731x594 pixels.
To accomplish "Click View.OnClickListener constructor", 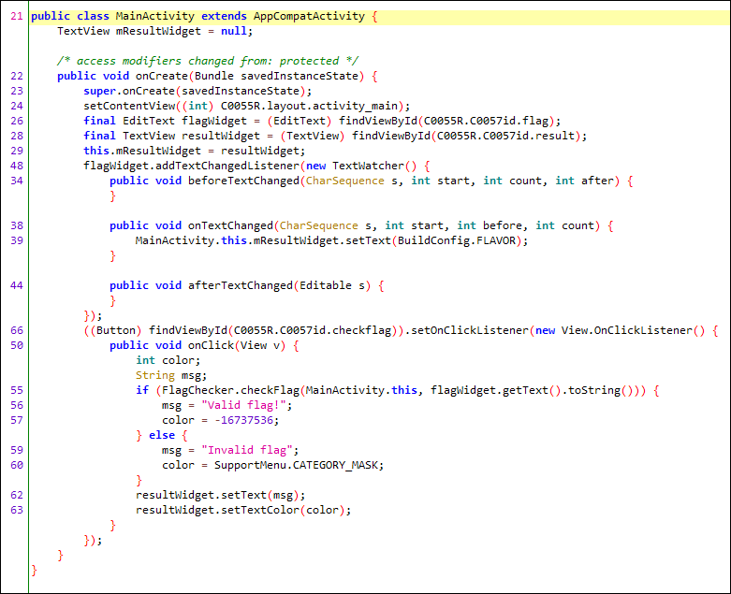I will [626, 330].
